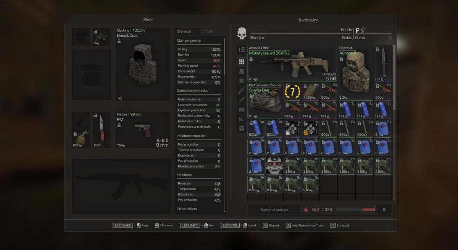Open the Effects tab
Screen dimensions: 458x250
click(208, 31)
